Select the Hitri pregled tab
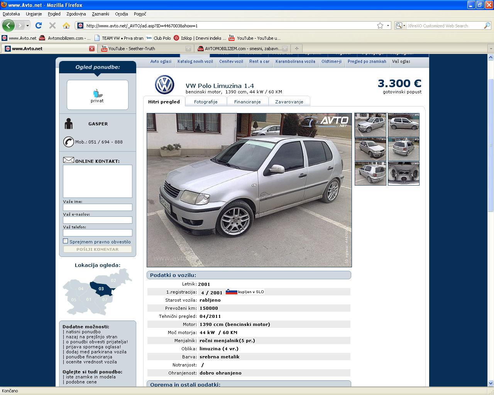This screenshot has height=395, width=494. (x=164, y=102)
